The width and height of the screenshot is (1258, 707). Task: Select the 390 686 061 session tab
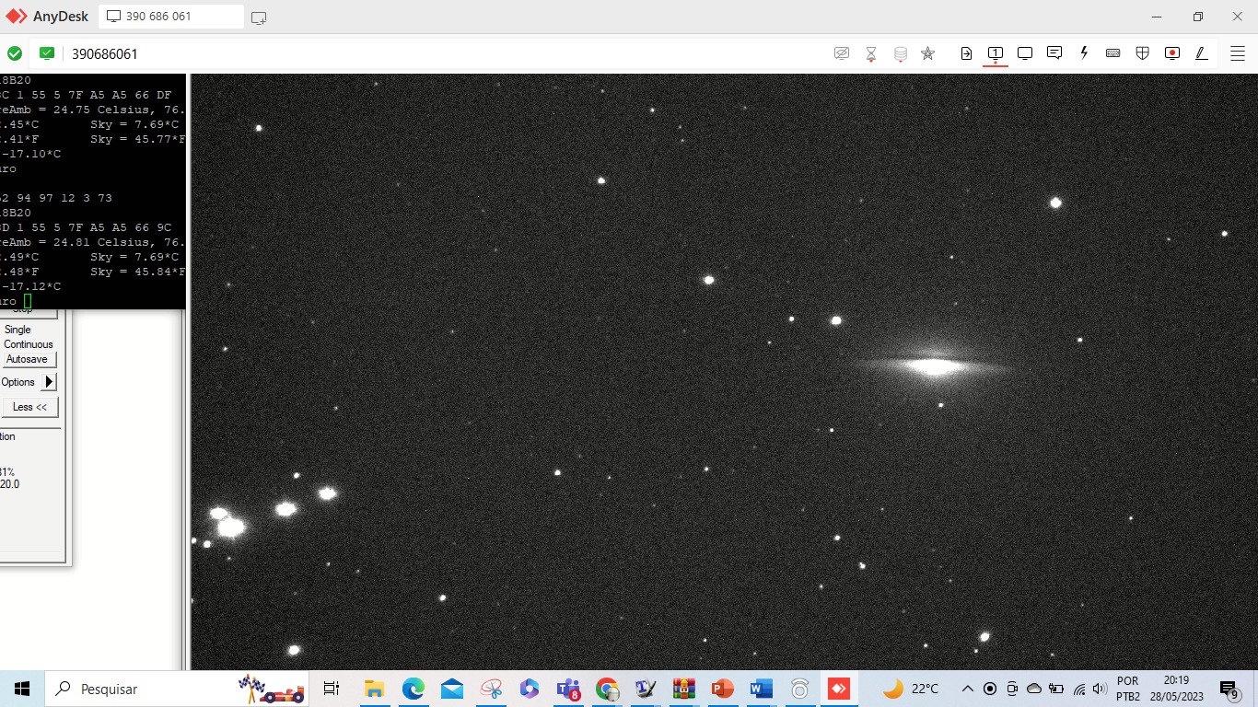click(171, 17)
